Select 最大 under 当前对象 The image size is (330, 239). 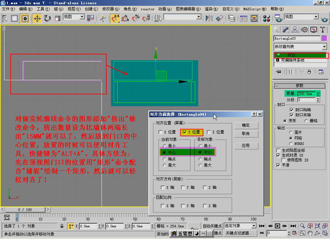(x=165, y=165)
